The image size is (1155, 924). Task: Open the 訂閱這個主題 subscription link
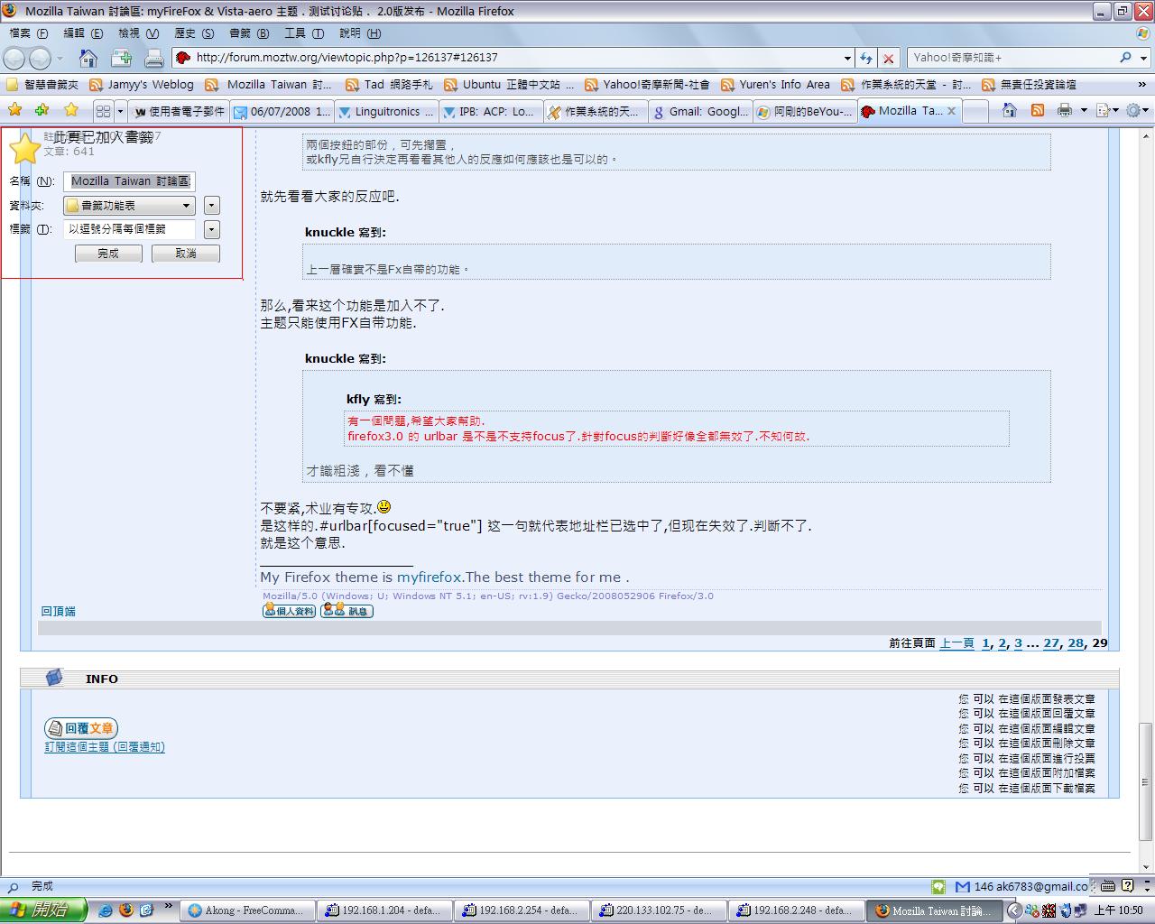coord(105,747)
